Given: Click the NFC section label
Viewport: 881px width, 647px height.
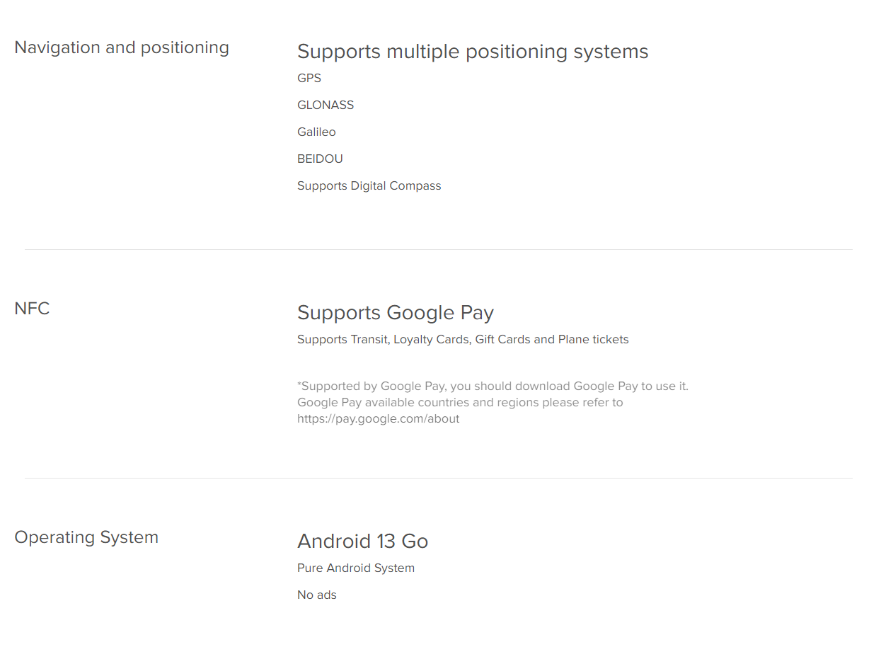Looking at the screenshot, I should 32,309.
